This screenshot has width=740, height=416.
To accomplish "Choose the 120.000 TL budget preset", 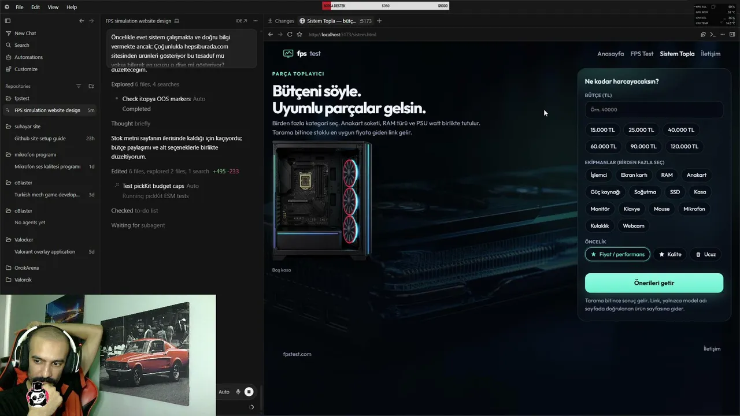I will 684,147.
